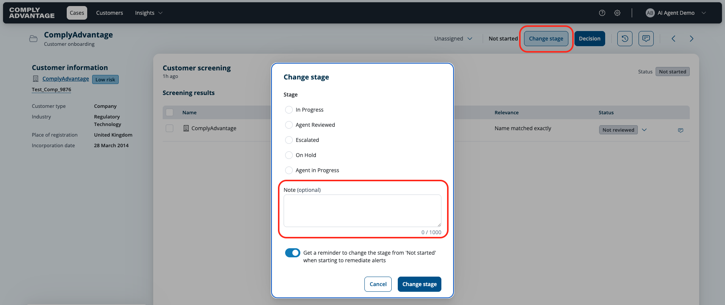Click the building icon in the screening results row
The height and width of the screenshot is (305, 725).
click(186, 128)
